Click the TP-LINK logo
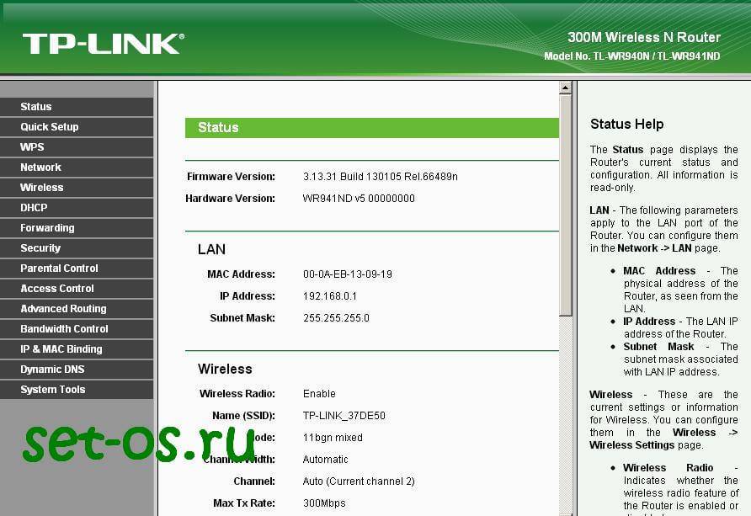 tap(103, 44)
